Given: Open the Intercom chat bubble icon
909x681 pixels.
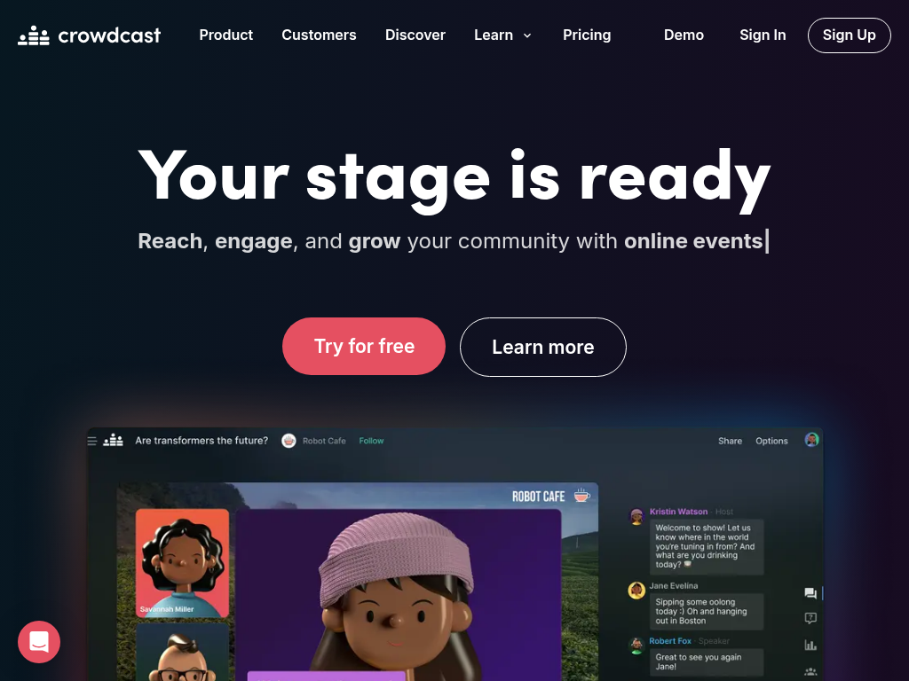Looking at the screenshot, I should point(39,642).
